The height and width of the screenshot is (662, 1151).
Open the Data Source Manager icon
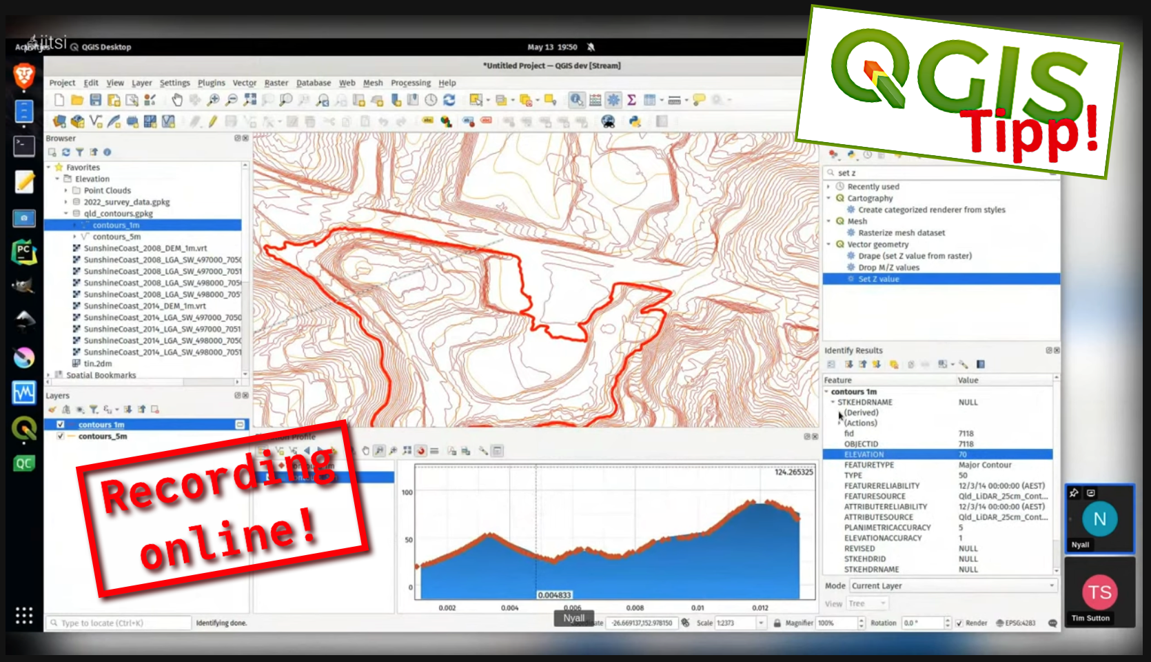[x=59, y=121]
